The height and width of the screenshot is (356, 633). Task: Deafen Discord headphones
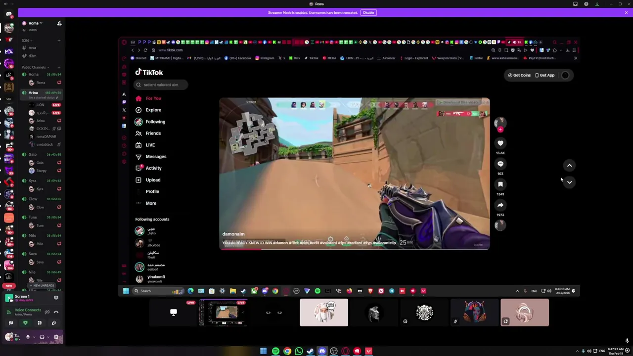(x=42, y=337)
